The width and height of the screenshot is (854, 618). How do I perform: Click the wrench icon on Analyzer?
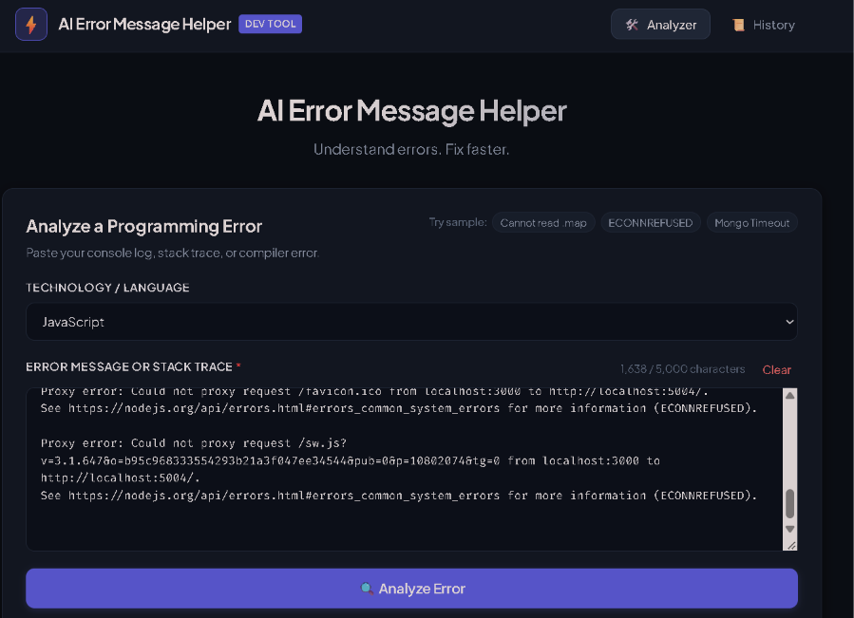coord(632,25)
